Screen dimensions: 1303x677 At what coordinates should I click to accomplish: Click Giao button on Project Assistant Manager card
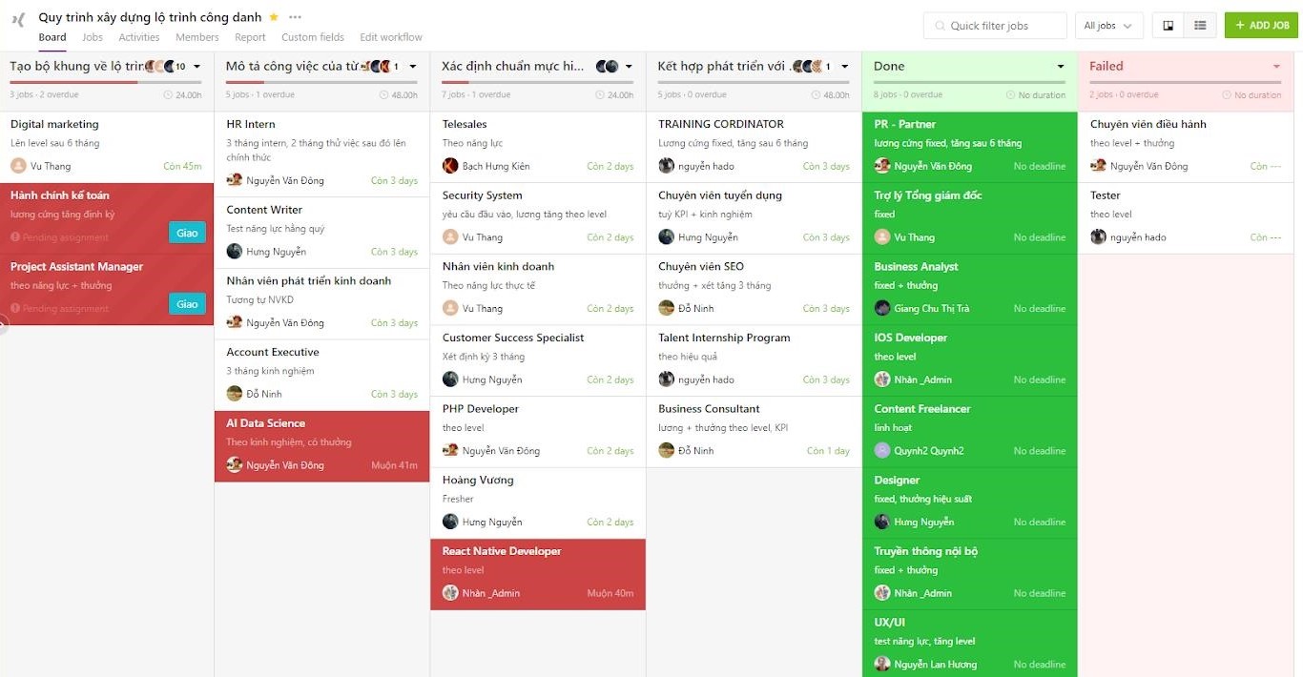[187, 304]
